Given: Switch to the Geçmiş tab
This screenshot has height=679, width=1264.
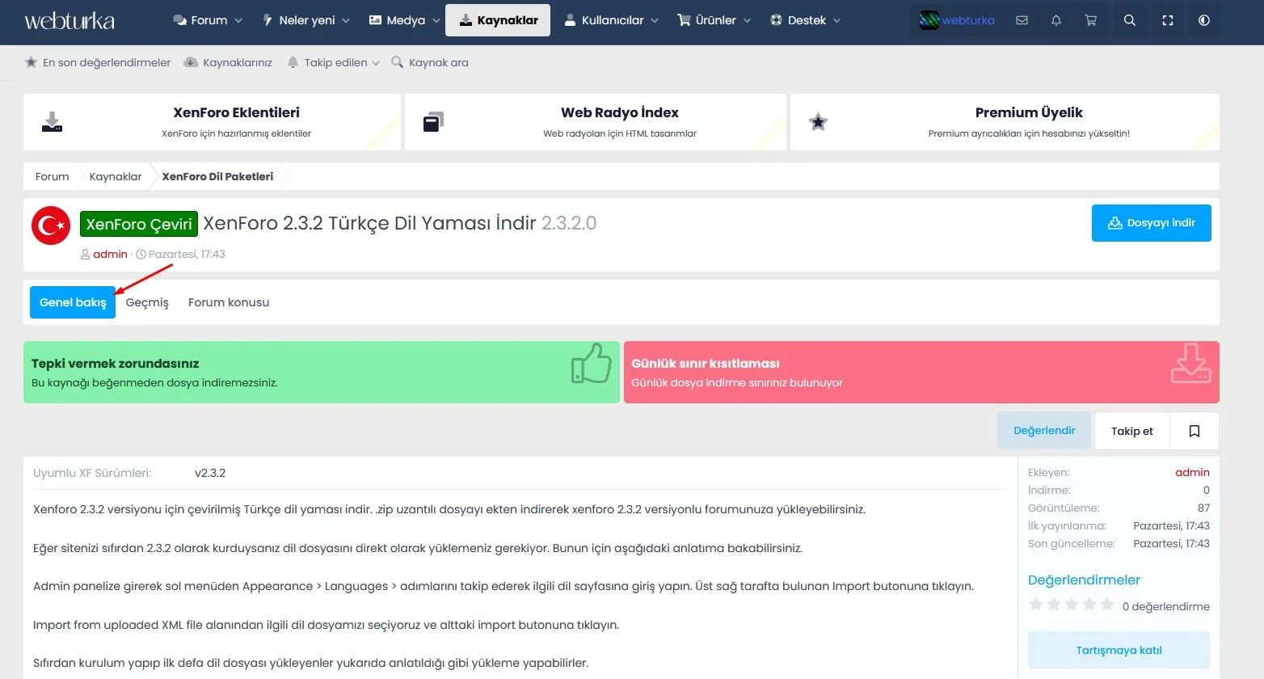Looking at the screenshot, I should (147, 302).
